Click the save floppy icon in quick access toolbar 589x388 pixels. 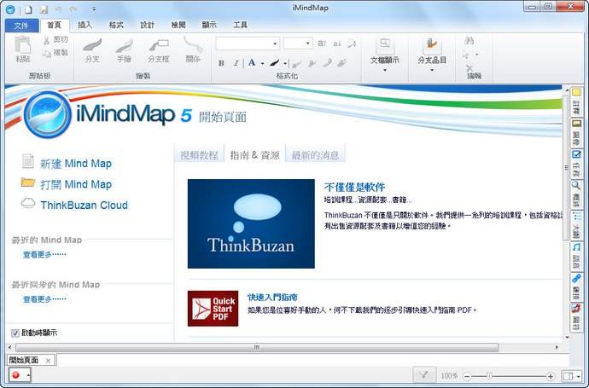44,9
